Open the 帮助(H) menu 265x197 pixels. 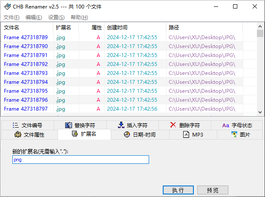(x=79, y=17)
